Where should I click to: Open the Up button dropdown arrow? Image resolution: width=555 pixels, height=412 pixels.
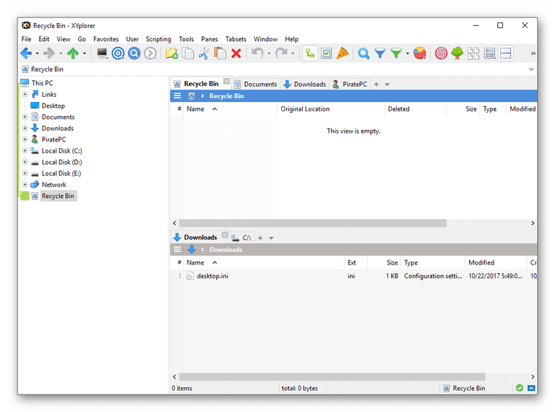85,53
